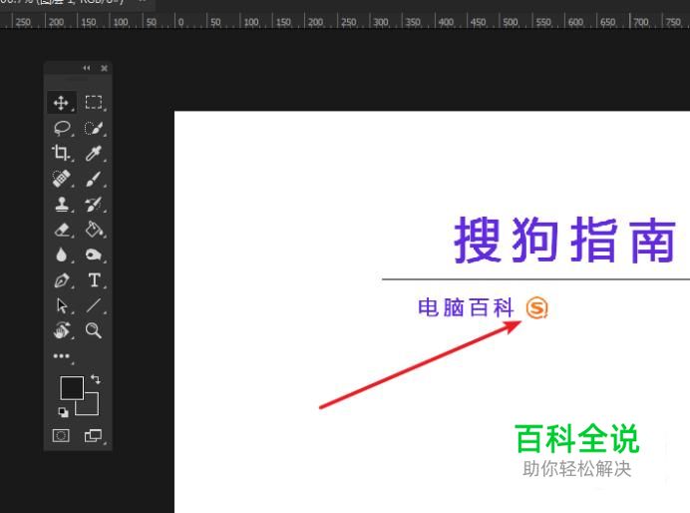Viewport: 690px width, 513px height.
Task: Reset to default foreground/background colors
Action: click(x=64, y=412)
